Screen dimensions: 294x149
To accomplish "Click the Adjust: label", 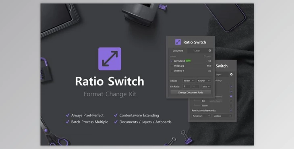I will pos(174,81).
